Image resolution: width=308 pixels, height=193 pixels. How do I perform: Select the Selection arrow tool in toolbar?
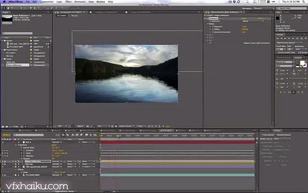coord(4,8)
